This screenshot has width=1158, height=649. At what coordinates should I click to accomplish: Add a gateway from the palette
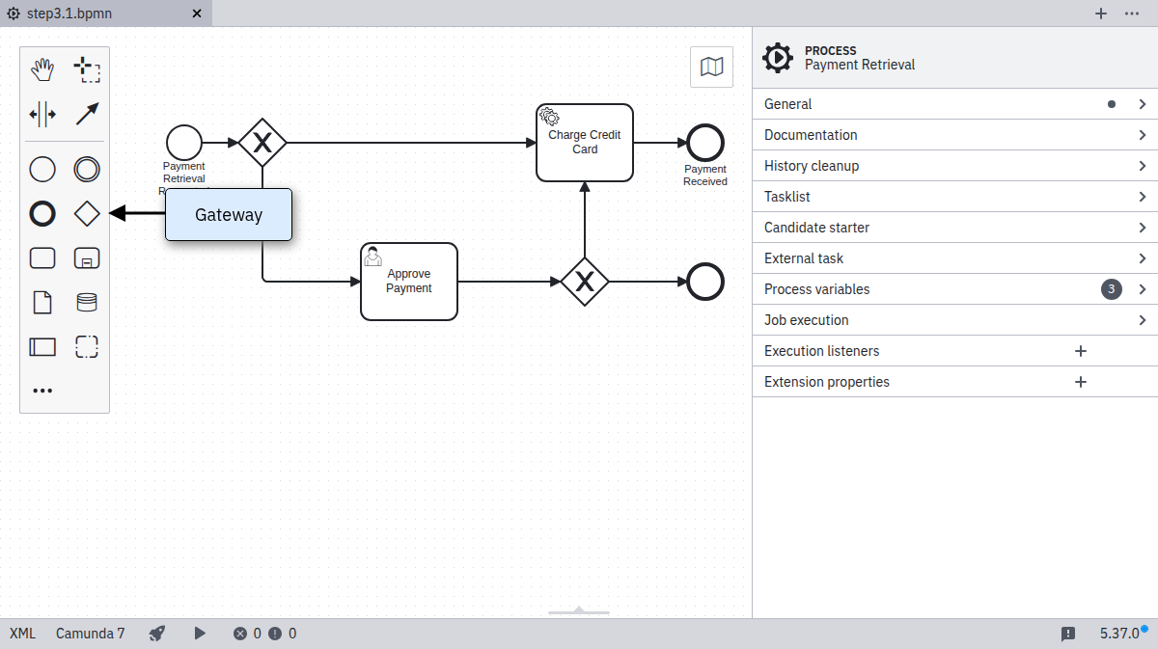click(87, 214)
